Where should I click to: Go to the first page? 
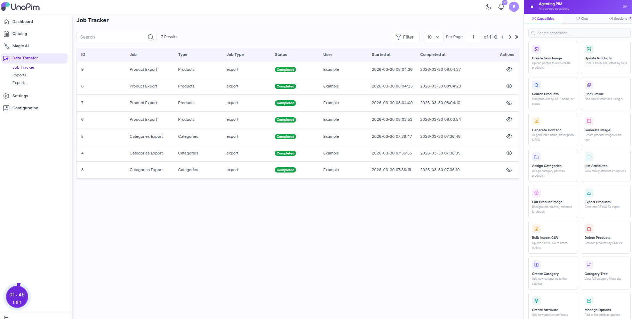(x=496, y=37)
